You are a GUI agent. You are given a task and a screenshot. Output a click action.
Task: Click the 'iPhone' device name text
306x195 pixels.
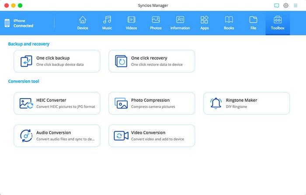(x=19, y=21)
